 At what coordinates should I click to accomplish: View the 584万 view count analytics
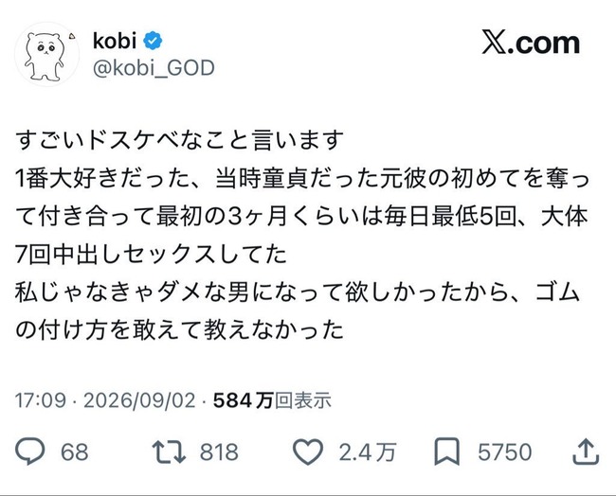[243, 400]
